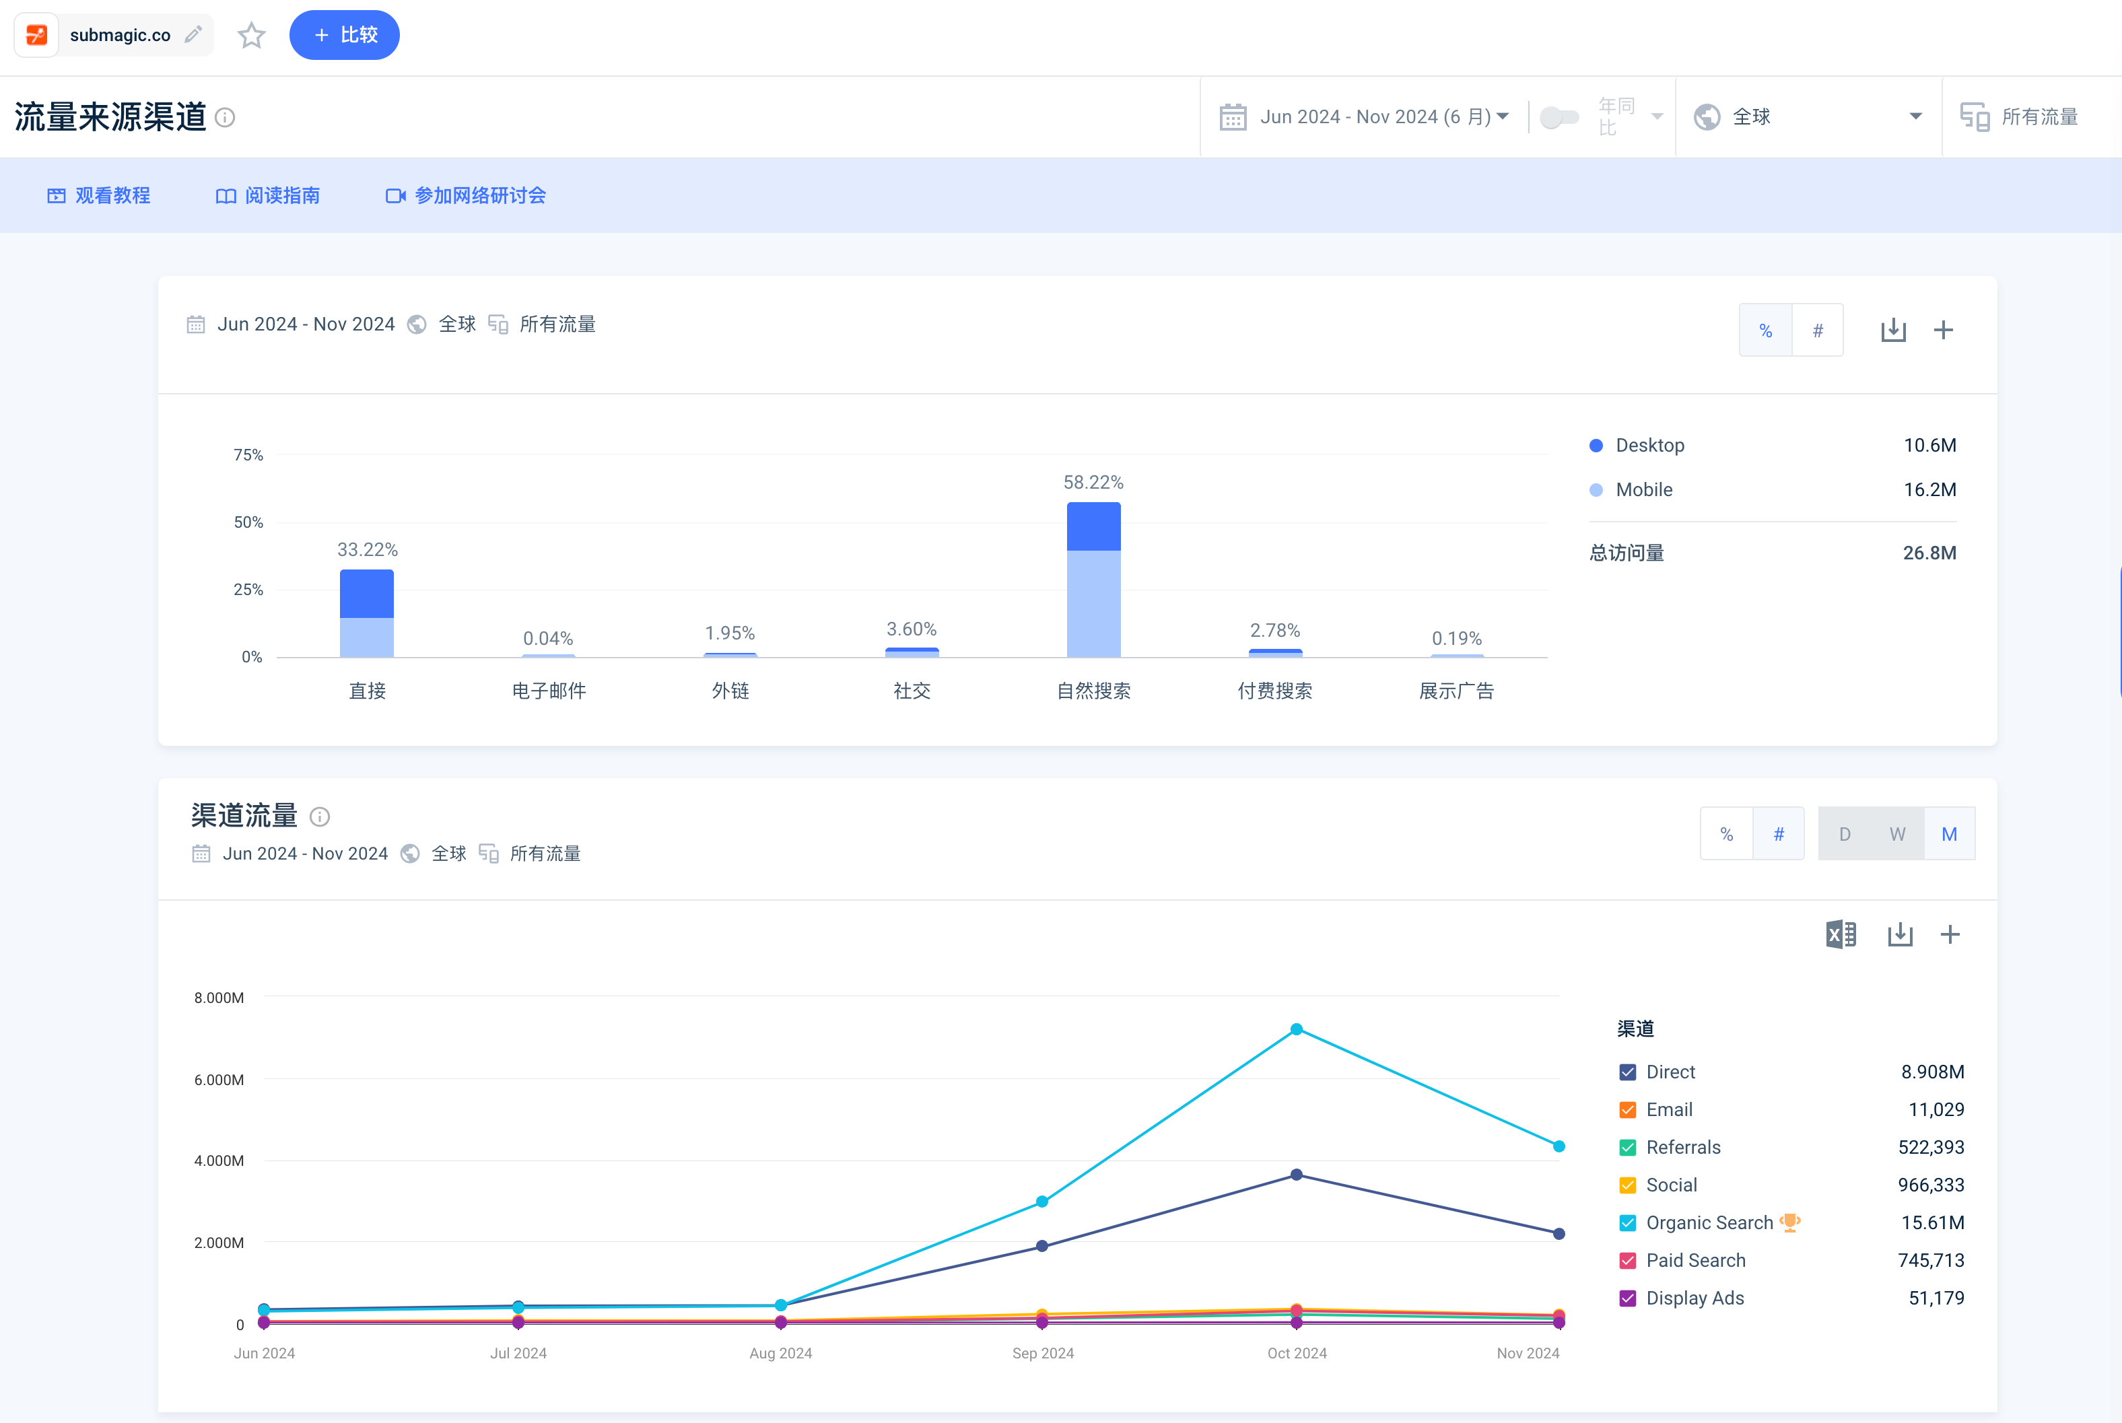2122x1423 pixels.
Task: Uncheck the Social channel checkbox
Action: 1627,1186
